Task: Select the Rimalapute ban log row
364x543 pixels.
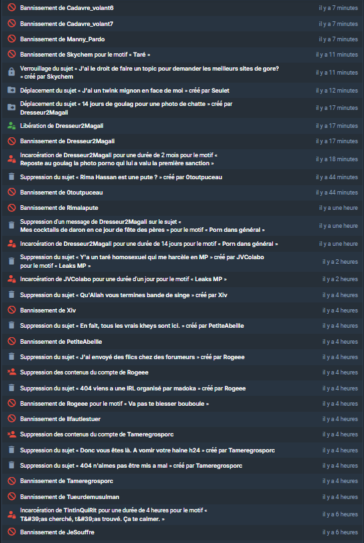Action: tap(182, 207)
